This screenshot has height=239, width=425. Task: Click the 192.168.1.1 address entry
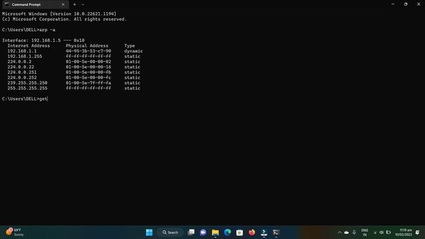[x=22, y=51]
